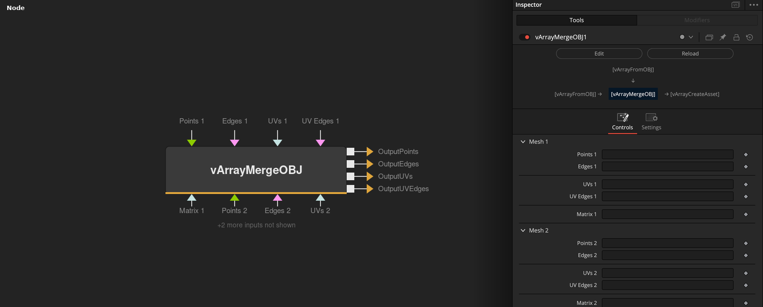Click the pink Edges 2 input arrow
The image size is (763, 307).
(x=278, y=198)
